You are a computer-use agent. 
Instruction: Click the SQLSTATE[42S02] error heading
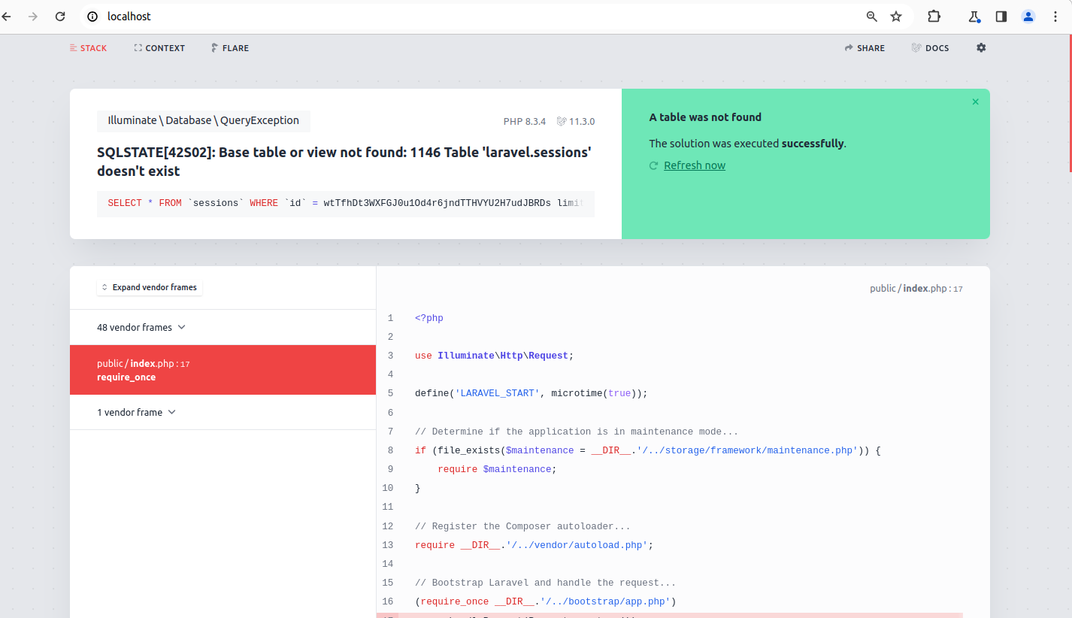[x=344, y=162]
